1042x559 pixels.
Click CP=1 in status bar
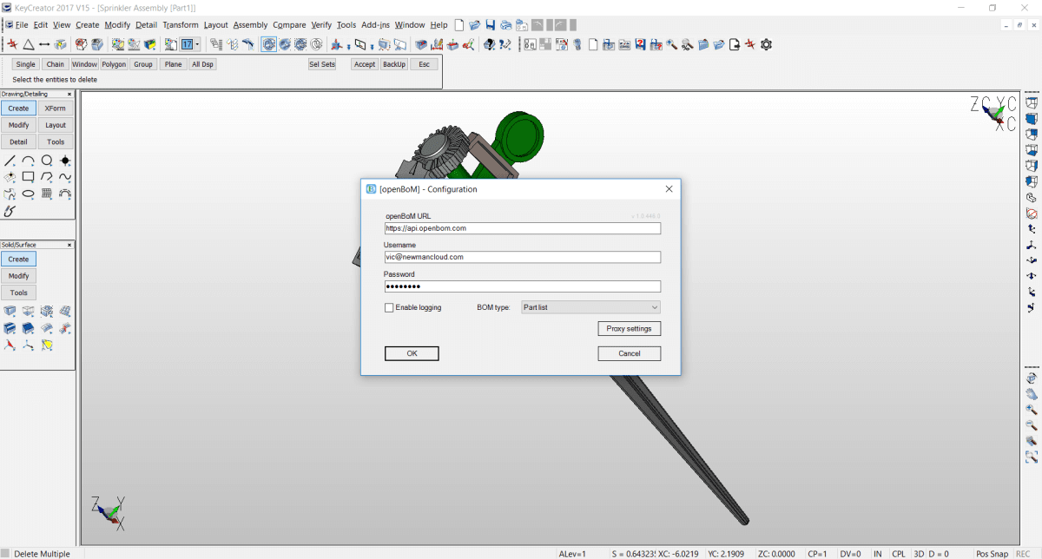(817, 554)
